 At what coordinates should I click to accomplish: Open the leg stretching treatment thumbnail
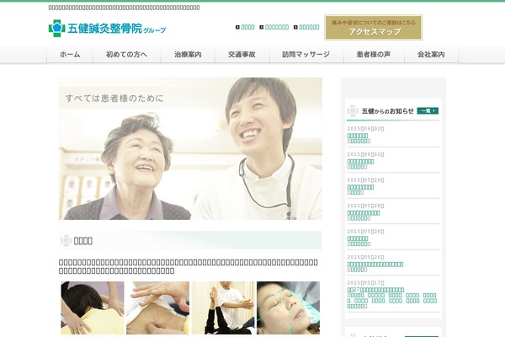click(223, 308)
